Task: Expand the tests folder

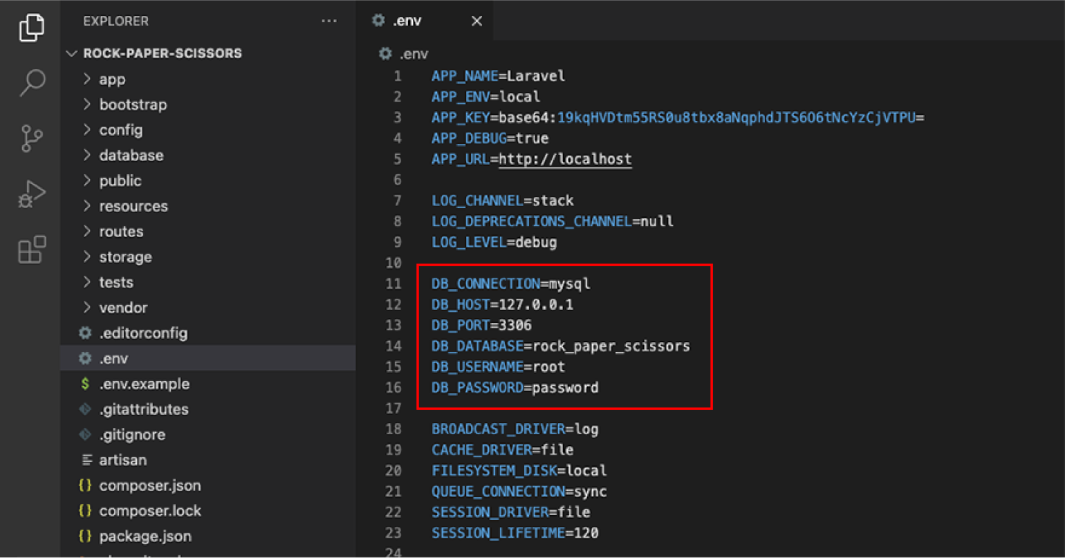Action: click(x=208, y=282)
